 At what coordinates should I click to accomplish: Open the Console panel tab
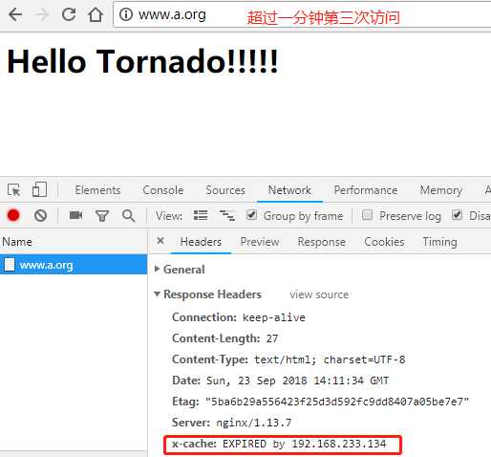[163, 190]
